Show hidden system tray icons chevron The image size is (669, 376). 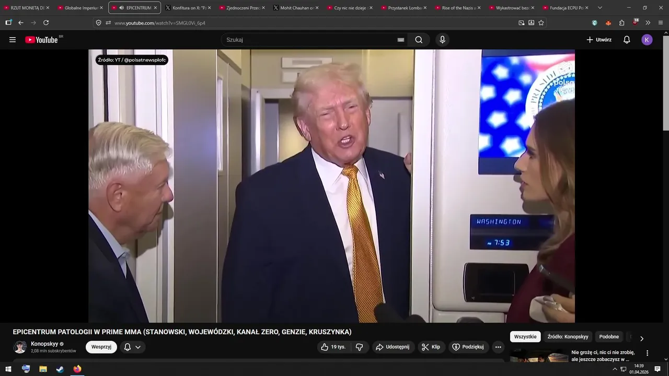(x=615, y=369)
